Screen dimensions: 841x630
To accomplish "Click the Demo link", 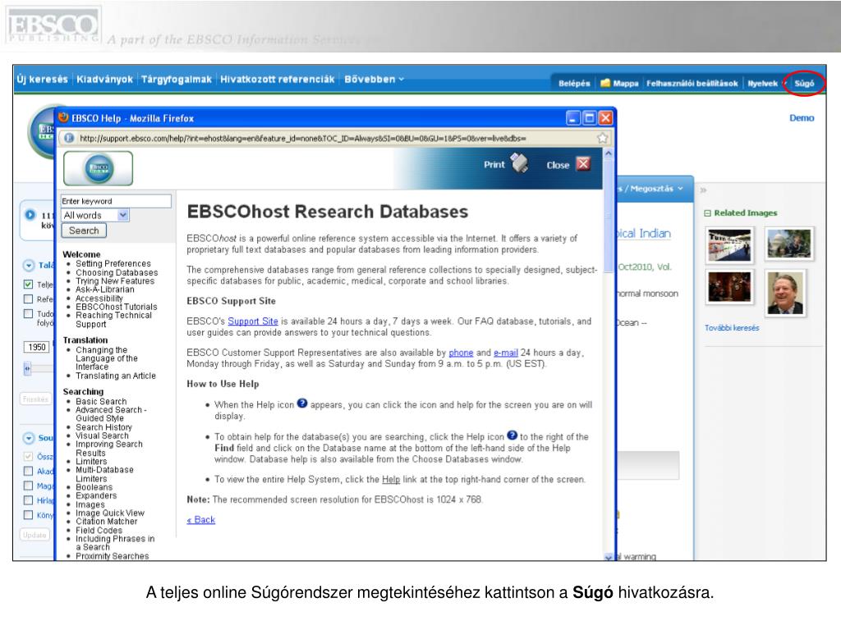I will pos(802,118).
